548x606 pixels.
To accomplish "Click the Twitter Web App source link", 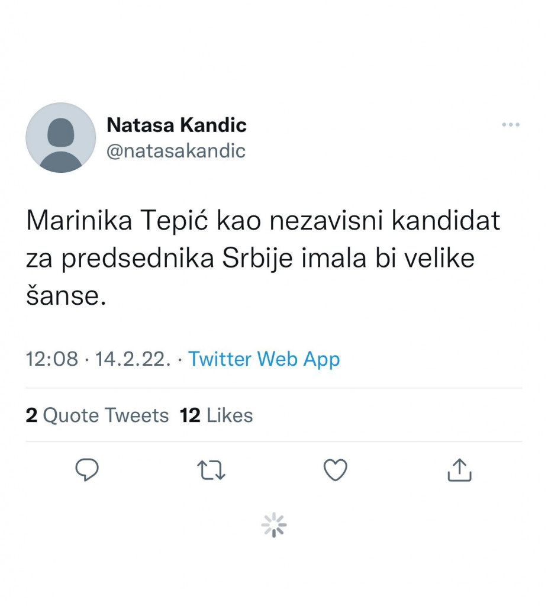I will pos(263,359).
